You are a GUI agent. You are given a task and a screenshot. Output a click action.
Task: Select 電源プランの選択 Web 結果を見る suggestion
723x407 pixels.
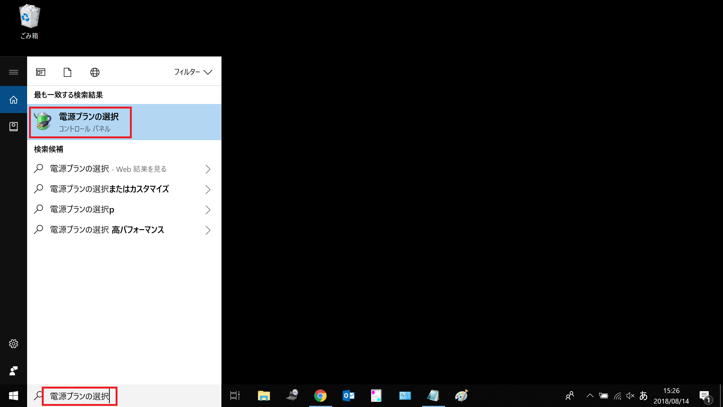coord(108,169)
